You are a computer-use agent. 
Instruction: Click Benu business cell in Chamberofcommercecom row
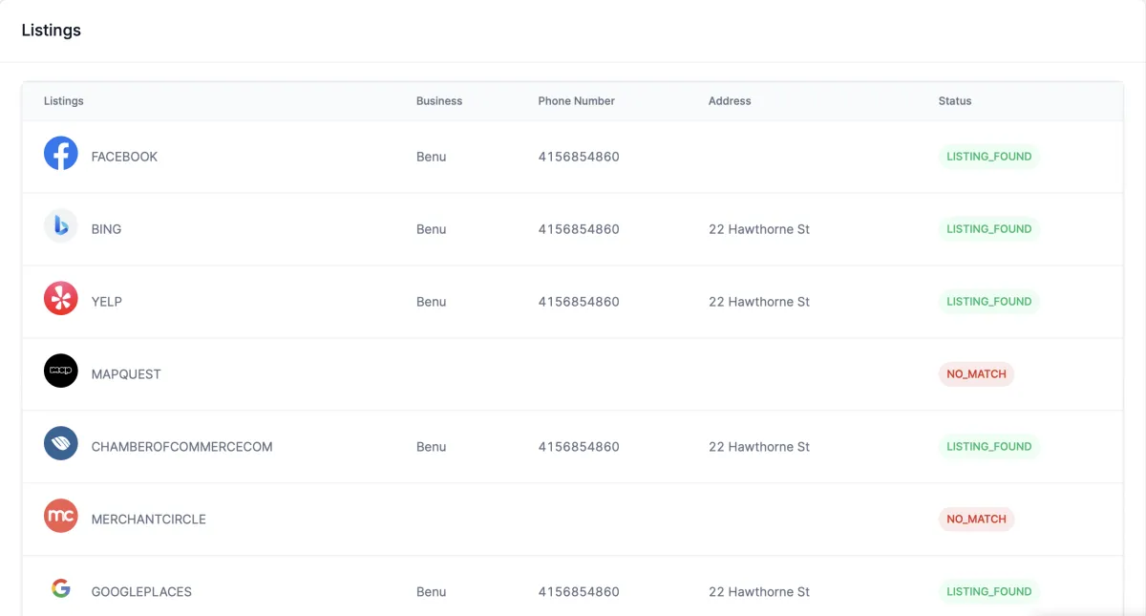pyautogui.click(x=432, y=447)
